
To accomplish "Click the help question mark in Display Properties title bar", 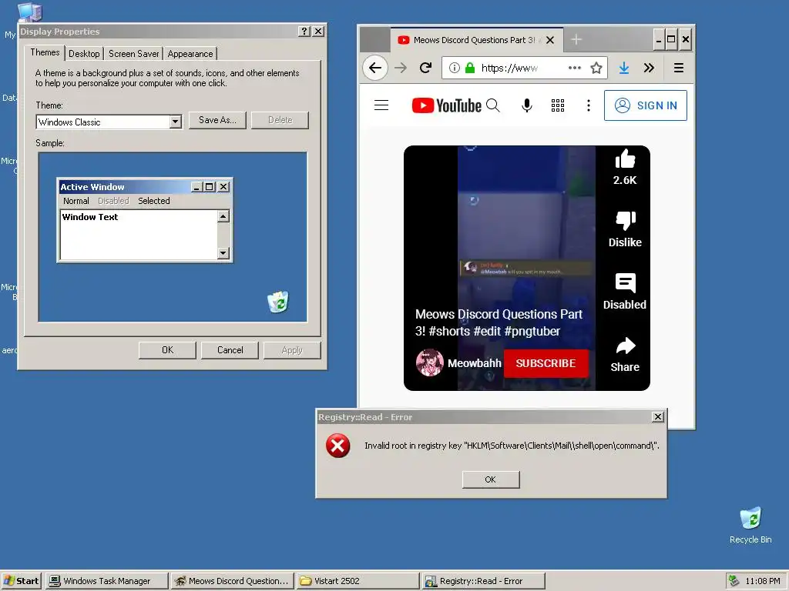I will [x=304, y=31].
